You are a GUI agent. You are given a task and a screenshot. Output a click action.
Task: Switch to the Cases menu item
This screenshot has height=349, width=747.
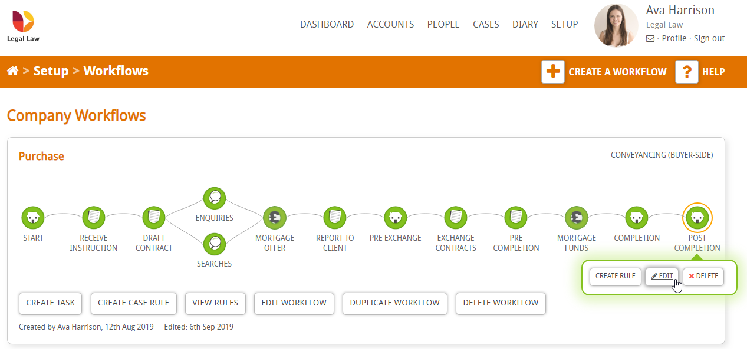coord(486,24)
